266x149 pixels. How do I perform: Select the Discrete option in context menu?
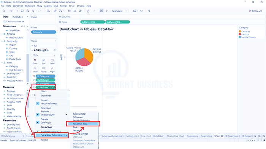44,119
